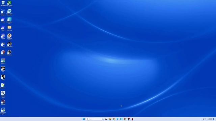
Task: Select the Creality Slicer desktop shortcut
Action: click(9, 20)
